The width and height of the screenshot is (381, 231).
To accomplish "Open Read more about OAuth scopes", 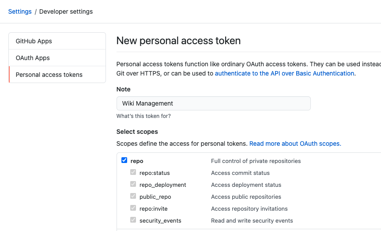I will coord(295,144).
